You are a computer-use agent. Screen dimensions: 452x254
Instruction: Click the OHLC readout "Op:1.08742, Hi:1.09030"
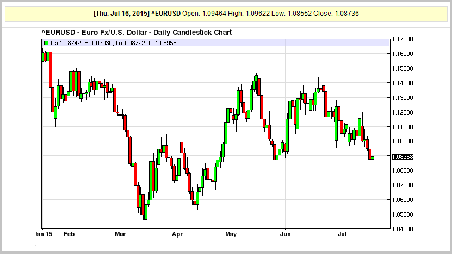[x=82, y=43]
